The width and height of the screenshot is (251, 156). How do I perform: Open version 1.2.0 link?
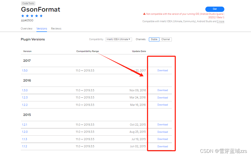tap(25, 132)
